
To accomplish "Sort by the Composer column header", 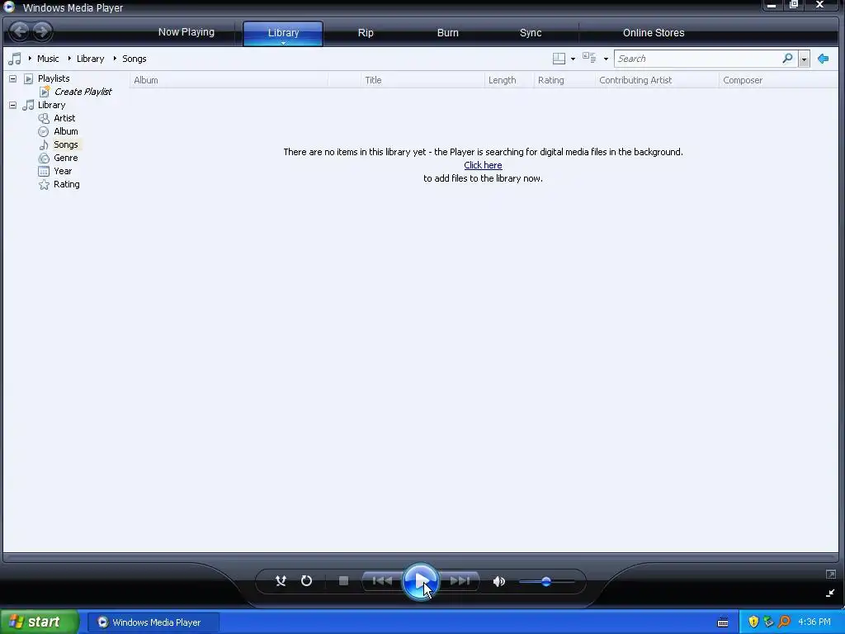I will tap(778, 80).
